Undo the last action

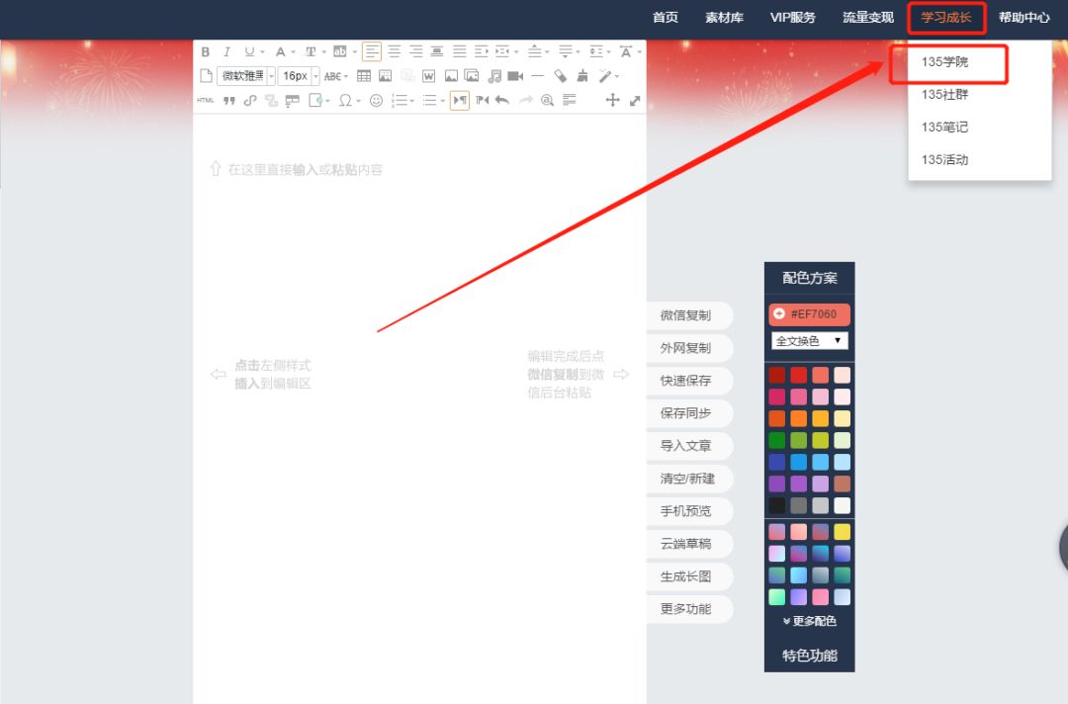coord(502,101)
